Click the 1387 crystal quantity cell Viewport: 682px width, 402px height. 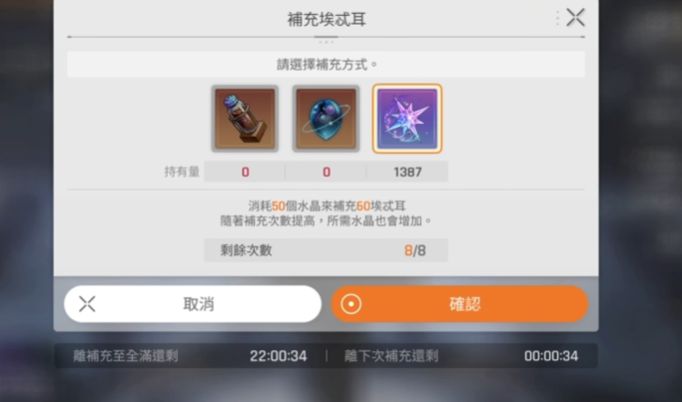[408, 172]
